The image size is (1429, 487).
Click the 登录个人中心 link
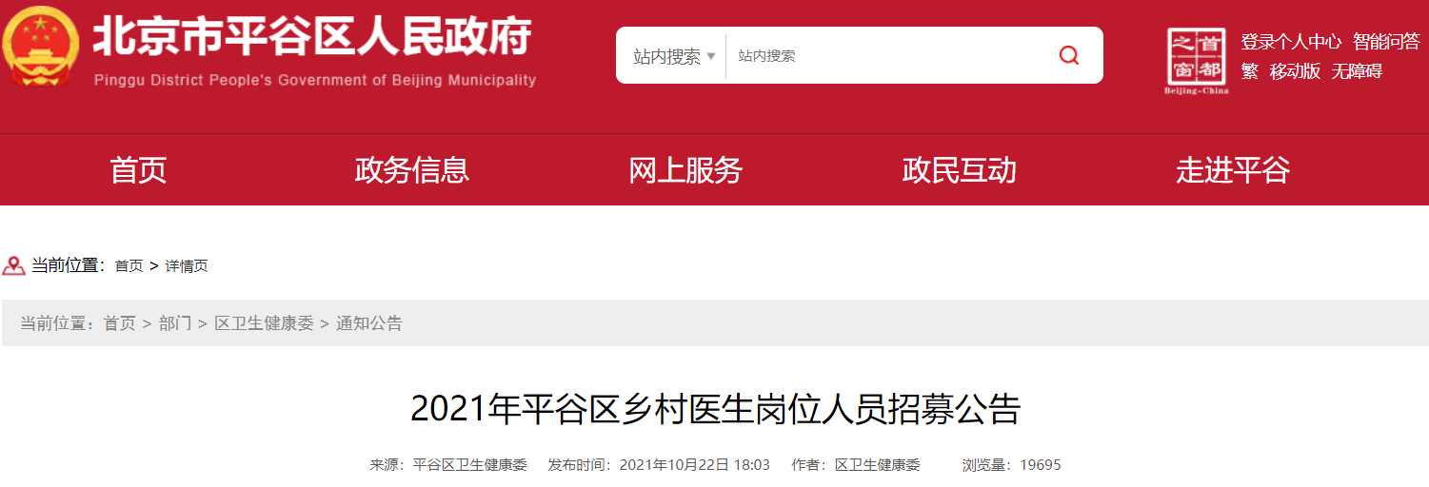(1291, 42)
